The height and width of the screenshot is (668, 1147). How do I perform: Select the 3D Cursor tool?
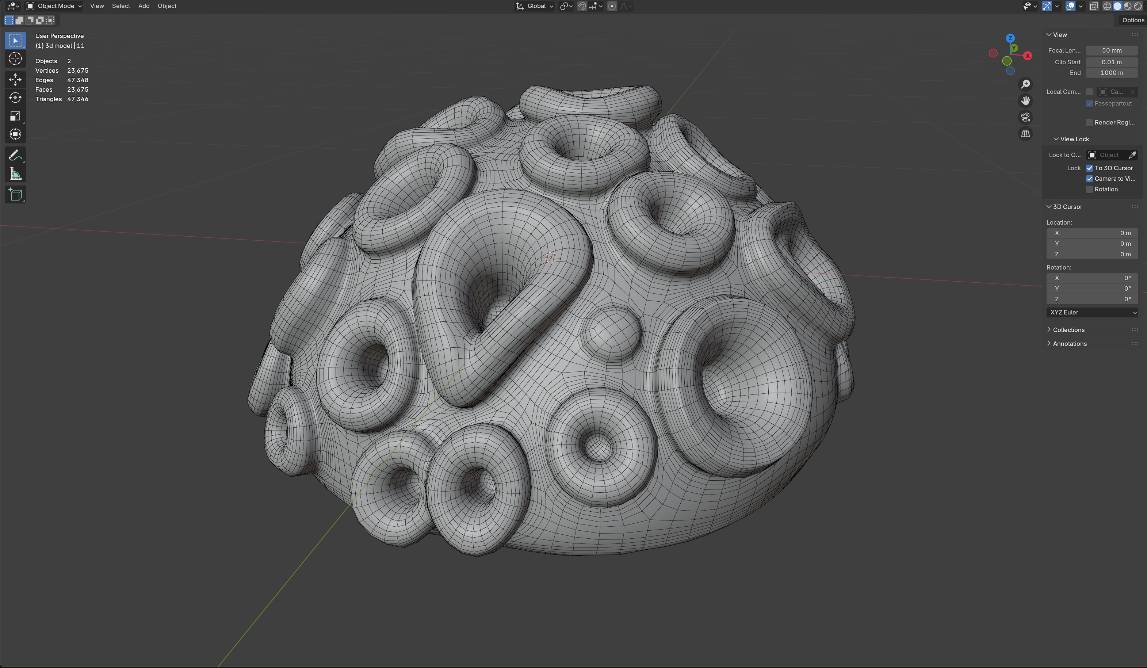coord(15,59)
